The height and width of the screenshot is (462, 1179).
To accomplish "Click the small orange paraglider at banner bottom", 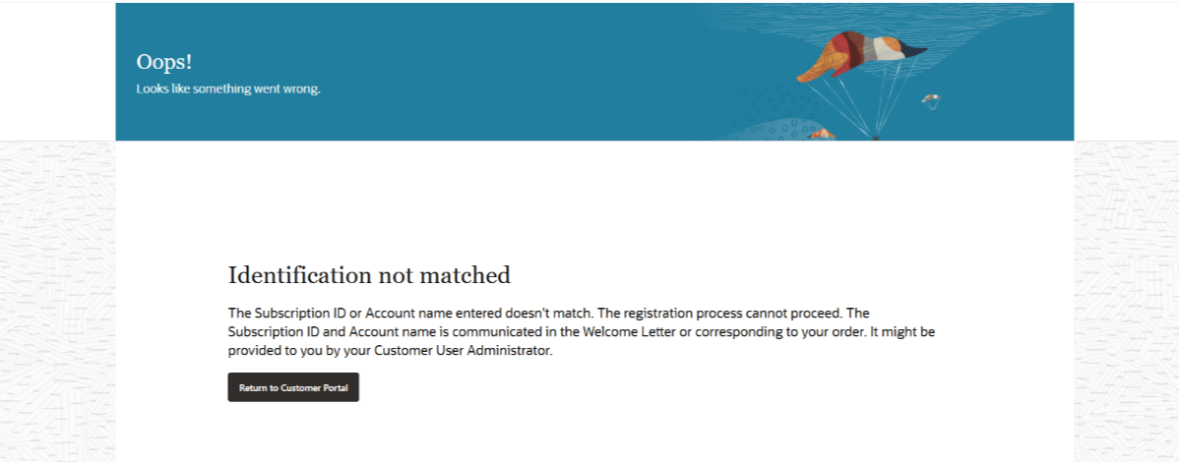I will [x=822, y=133].
